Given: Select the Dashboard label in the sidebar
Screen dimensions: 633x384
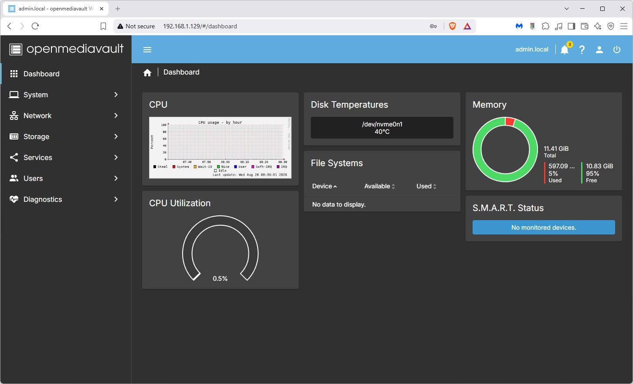Looking at the screenshot, I should pyautogui.click(x=41, y=74).
